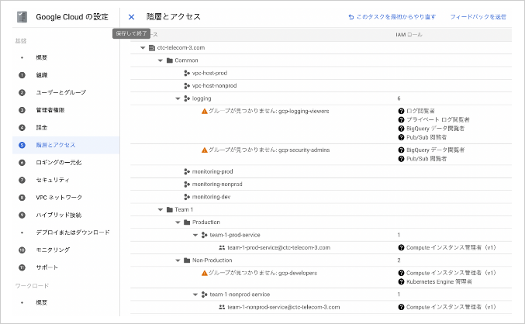Image resolution: width=525 pixels, height=324 pixels.
Task: Click the logging project icon
Action: (x=187, y=98)
